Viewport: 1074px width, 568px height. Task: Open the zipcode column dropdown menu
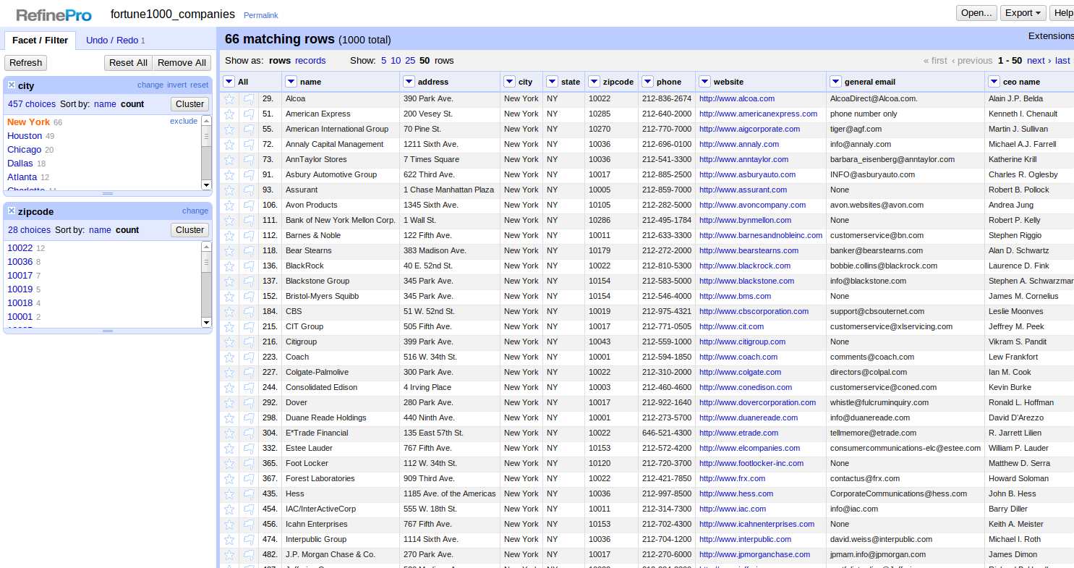point(594,82)
